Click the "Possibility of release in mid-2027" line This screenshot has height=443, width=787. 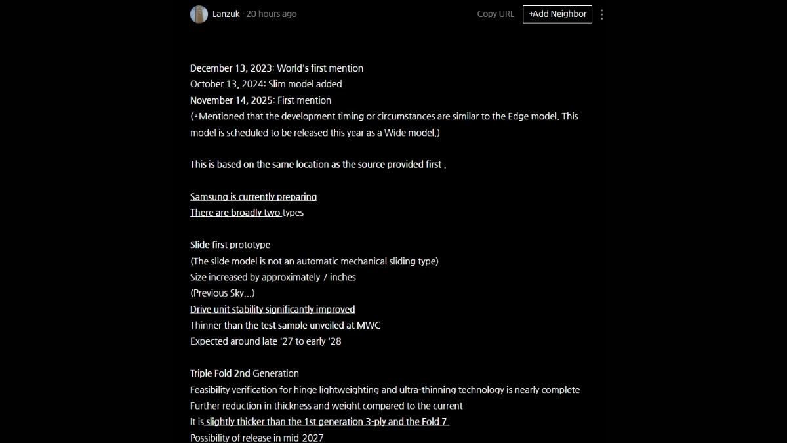tap(256, 438)
